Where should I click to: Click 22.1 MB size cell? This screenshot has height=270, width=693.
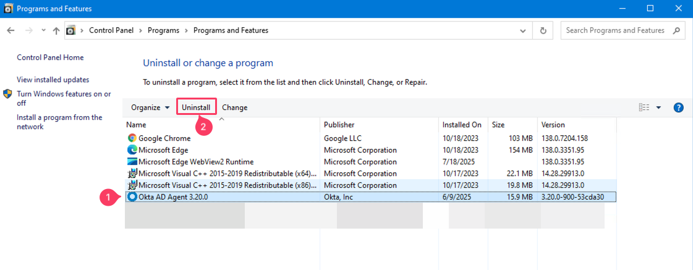click(519, 173)
